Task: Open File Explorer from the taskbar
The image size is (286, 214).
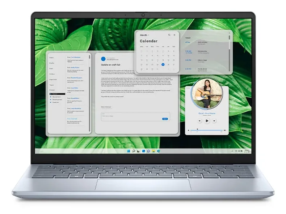Action: (x=153, y=151)
